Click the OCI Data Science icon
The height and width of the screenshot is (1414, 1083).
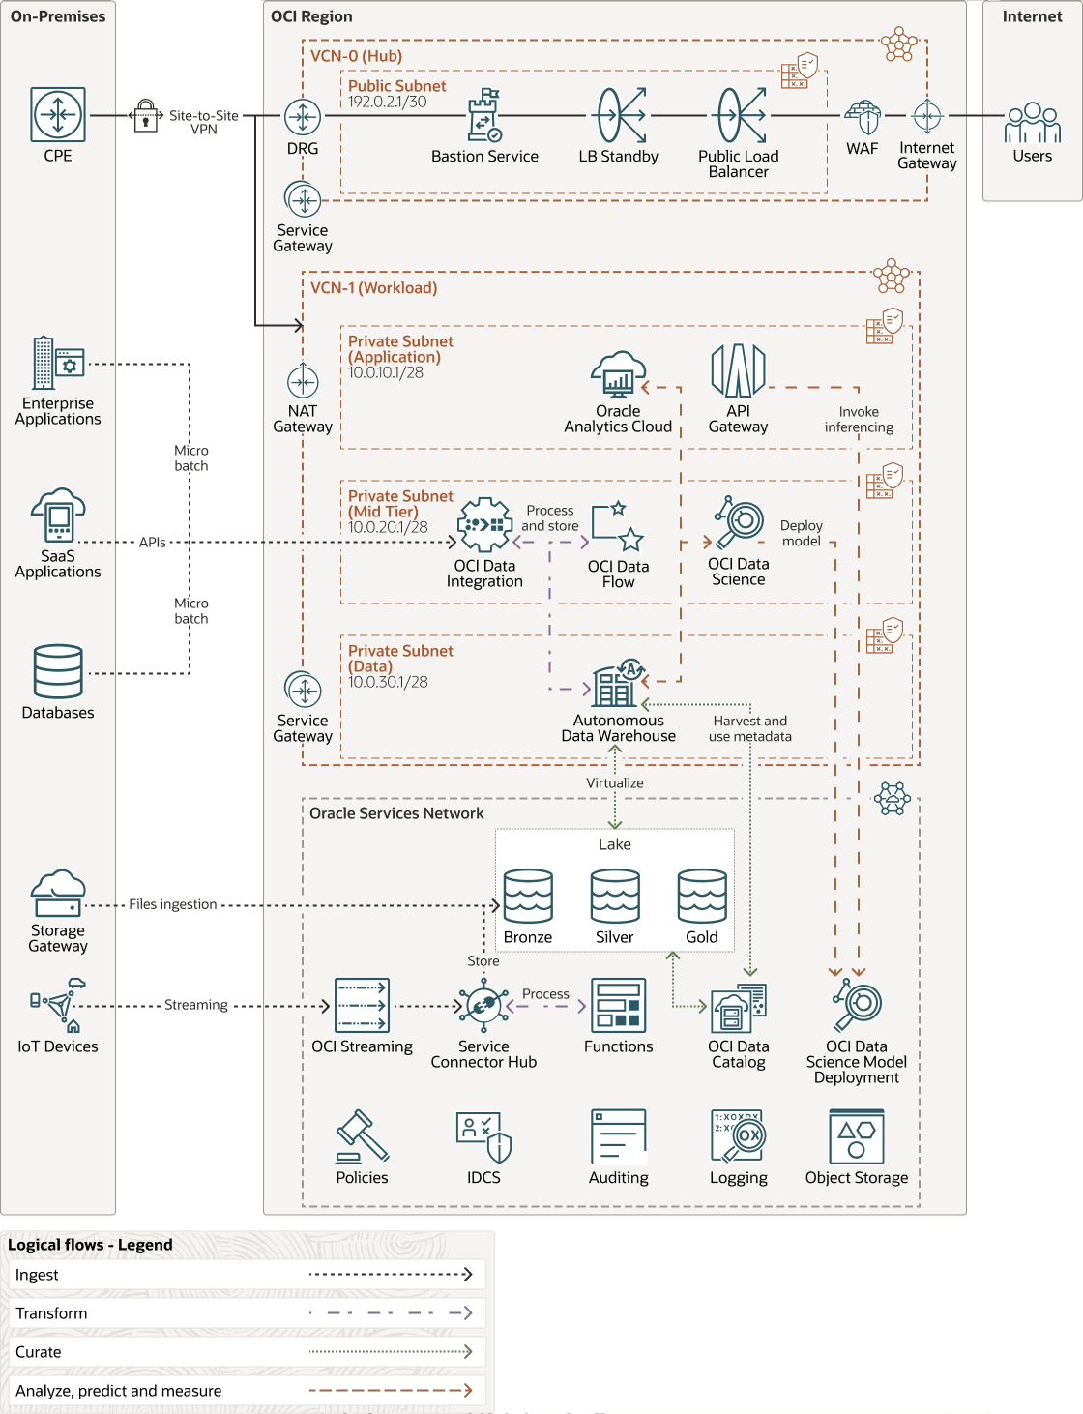740,523
